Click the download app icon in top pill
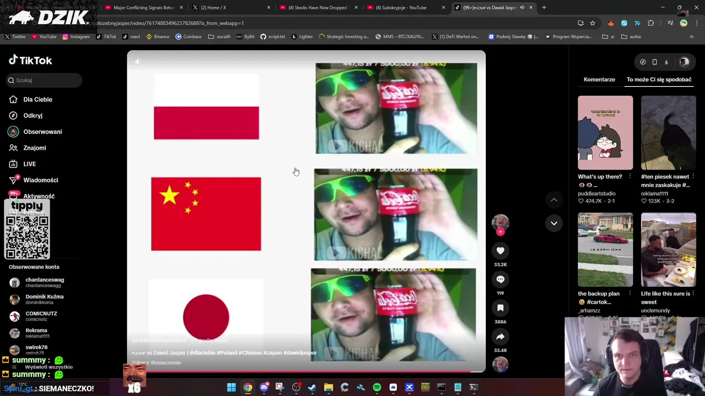This screenshot has height=396, width=705. click(x=666, y=62)
